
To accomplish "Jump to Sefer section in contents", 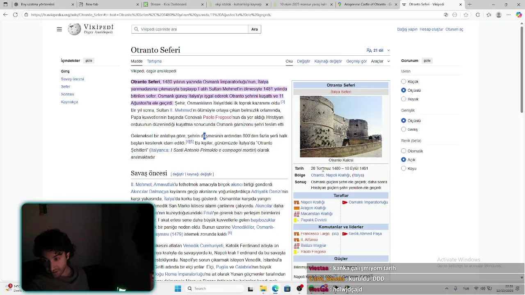I will pyautogui.click(x=66, y=86).
